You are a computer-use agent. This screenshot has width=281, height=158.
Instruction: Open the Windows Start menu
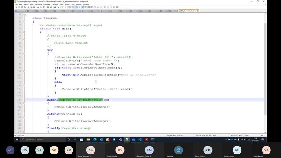pos(17,140)
